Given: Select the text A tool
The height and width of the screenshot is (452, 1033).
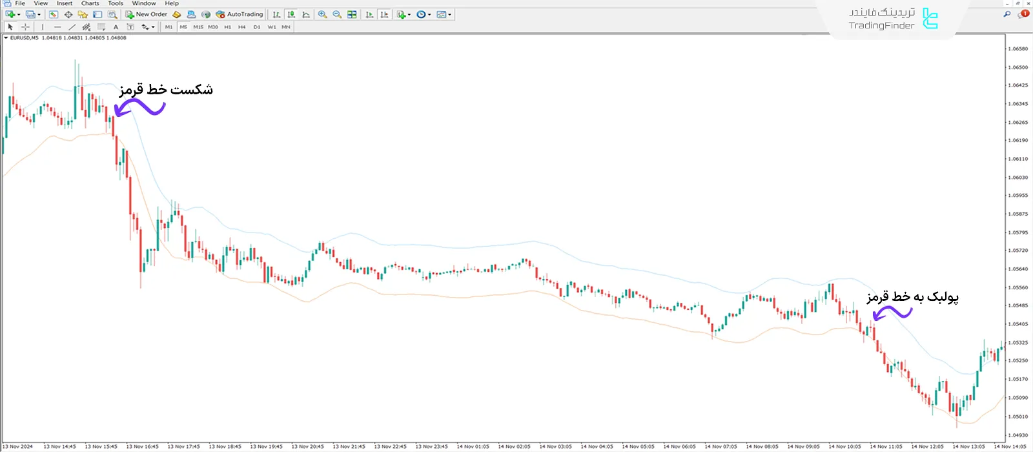Looking at the screenshot, I should (x=116, y=27).
